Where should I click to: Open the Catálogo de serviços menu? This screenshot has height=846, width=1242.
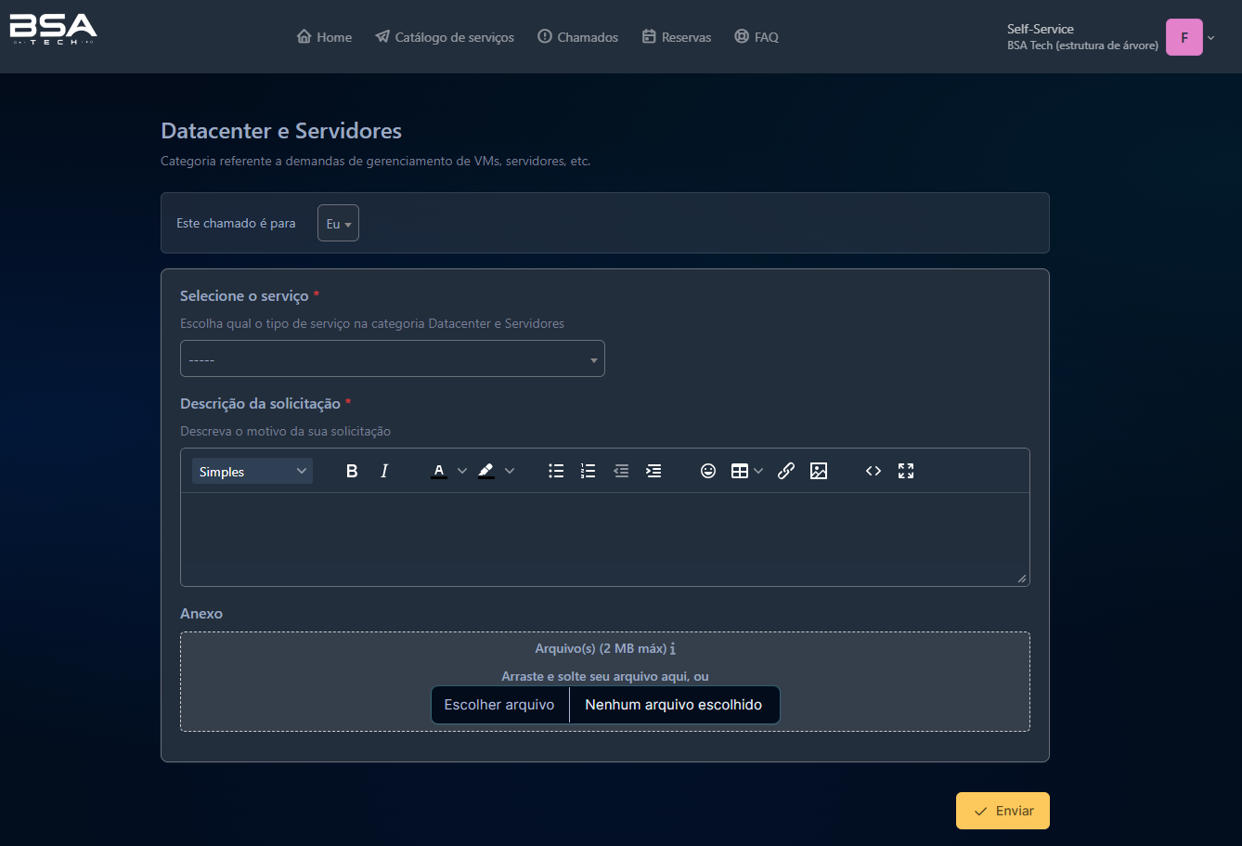pyautogui.click(x=445, y=37)
